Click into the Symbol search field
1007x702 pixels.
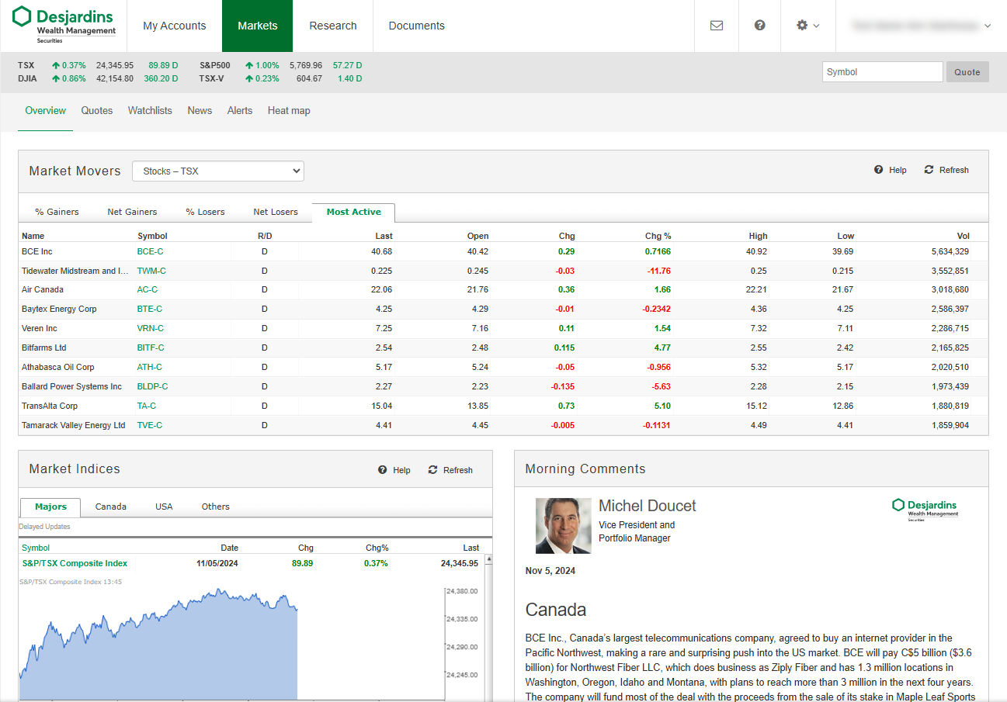pos(882,72)
